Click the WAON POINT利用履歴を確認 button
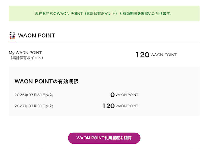 (104, 138)
